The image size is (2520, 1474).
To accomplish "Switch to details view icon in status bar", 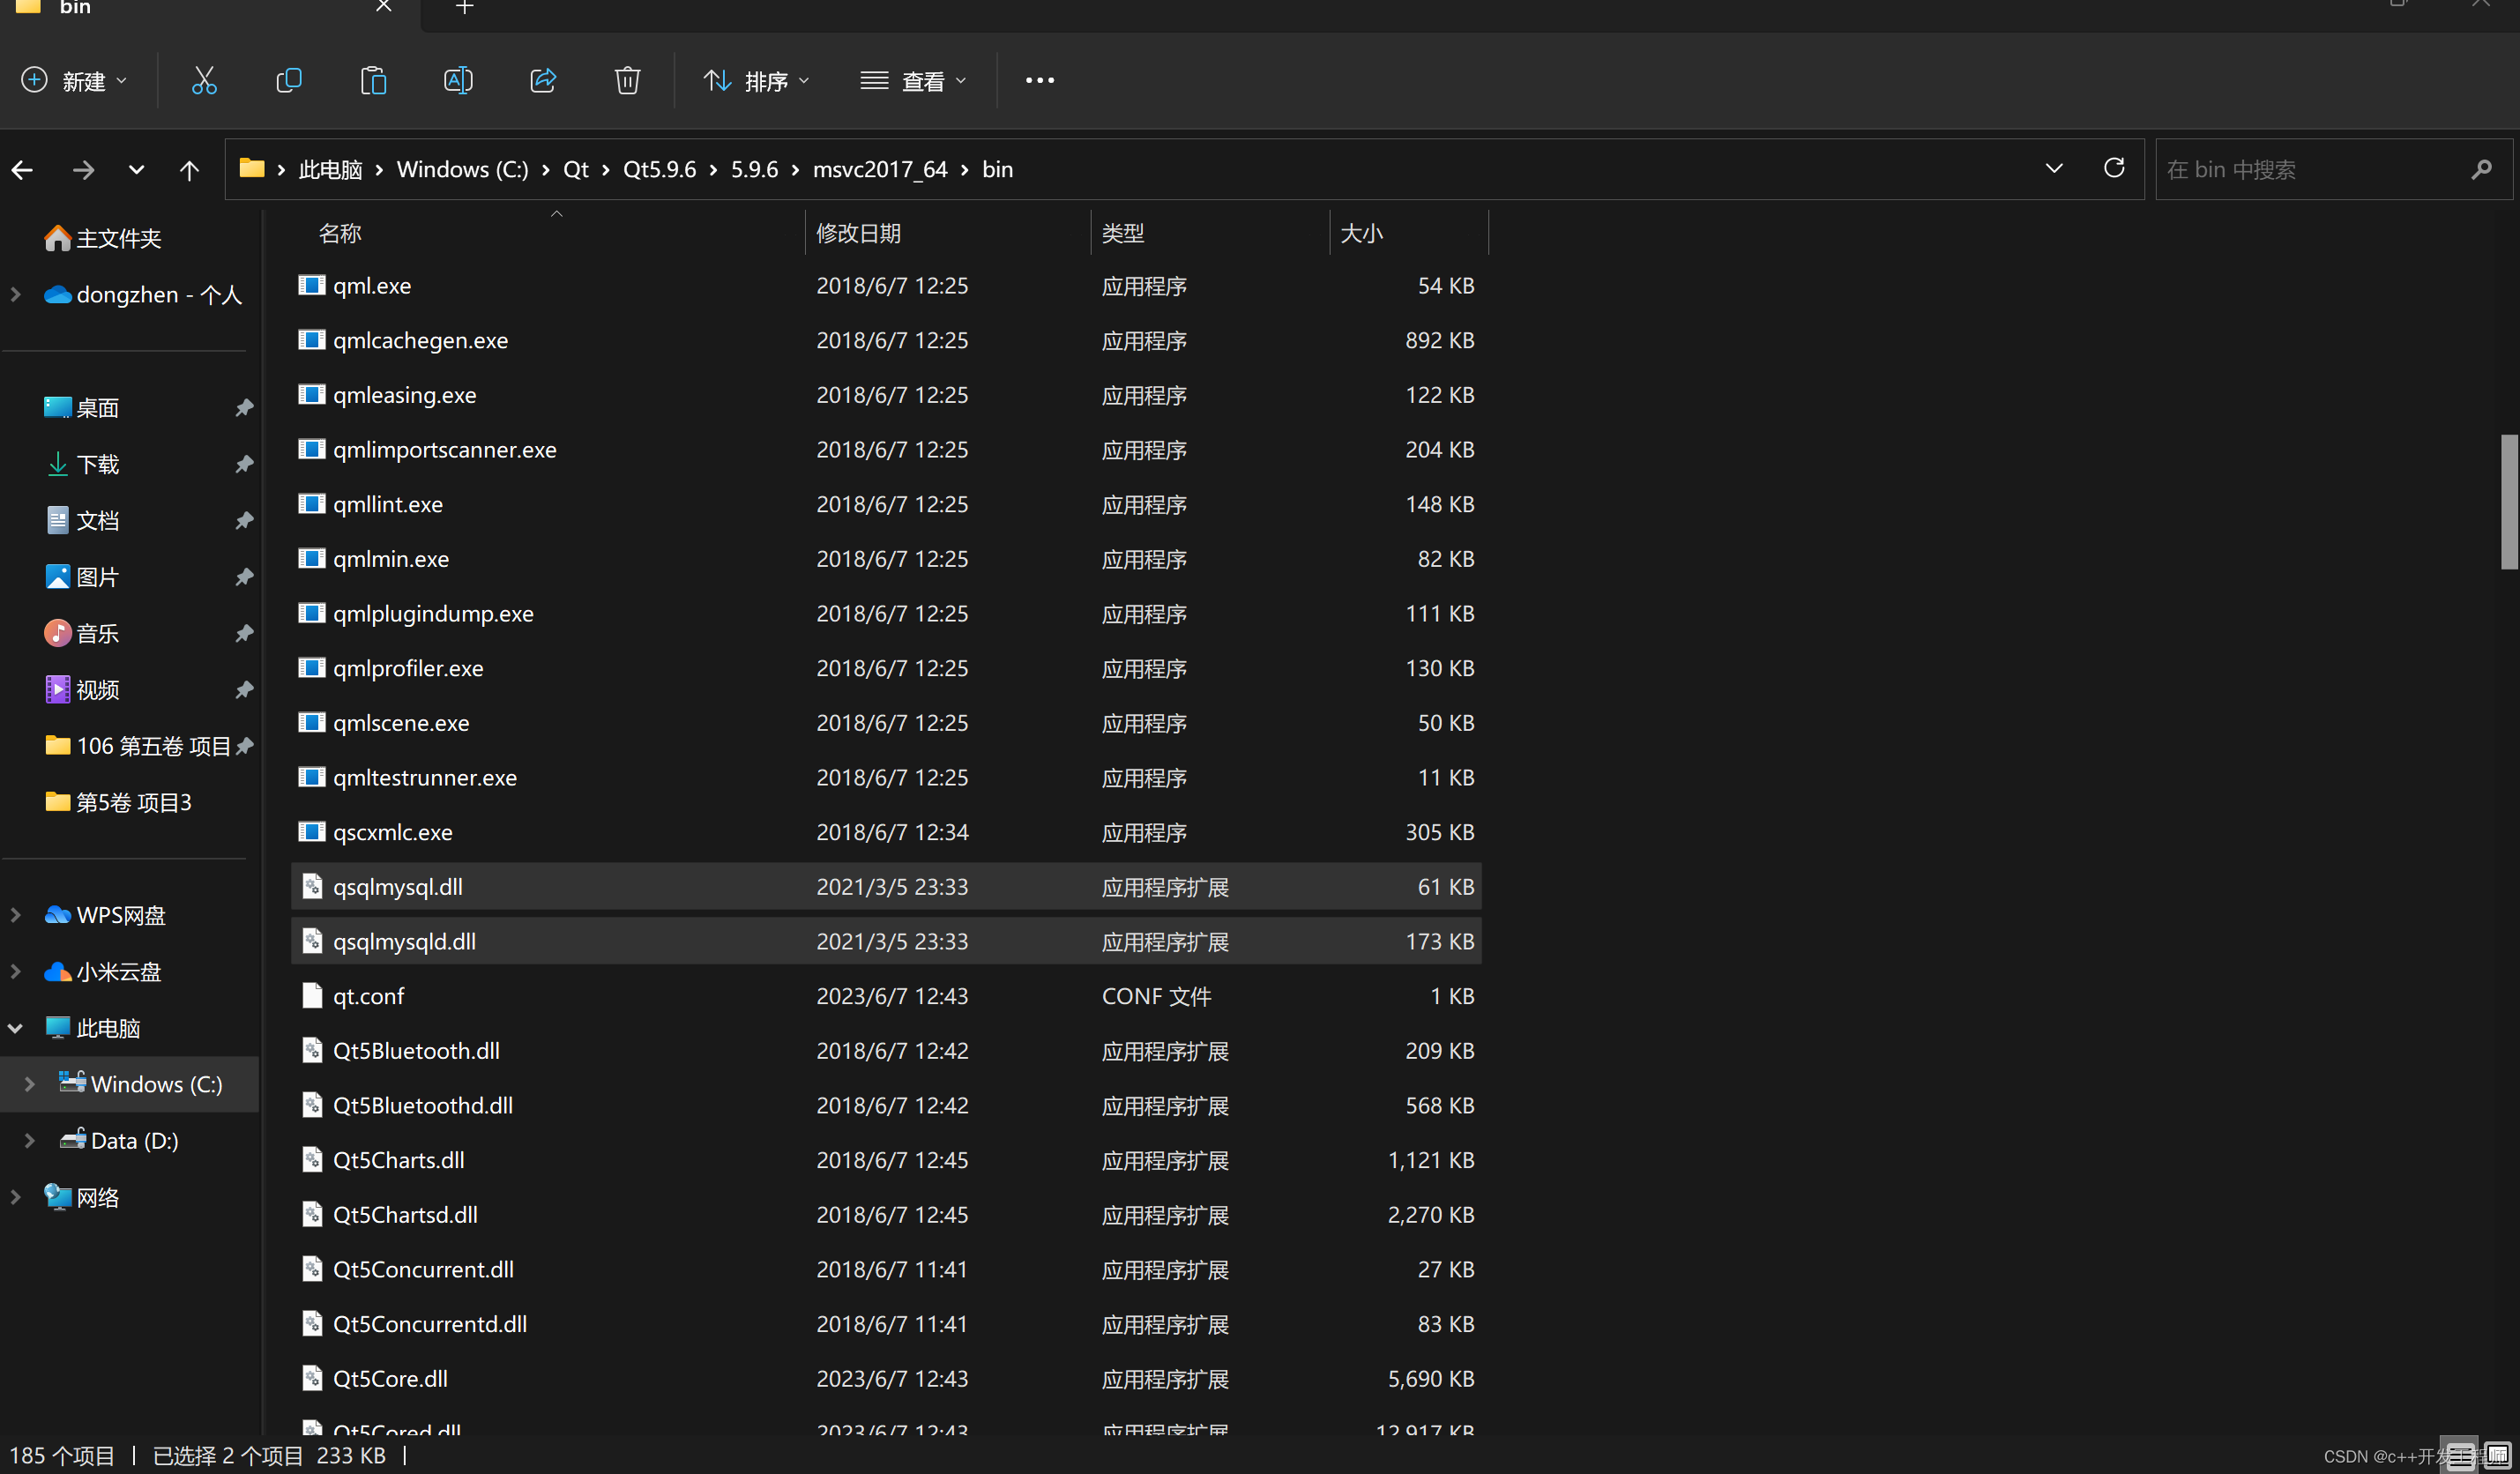I will point(2461,1455).
